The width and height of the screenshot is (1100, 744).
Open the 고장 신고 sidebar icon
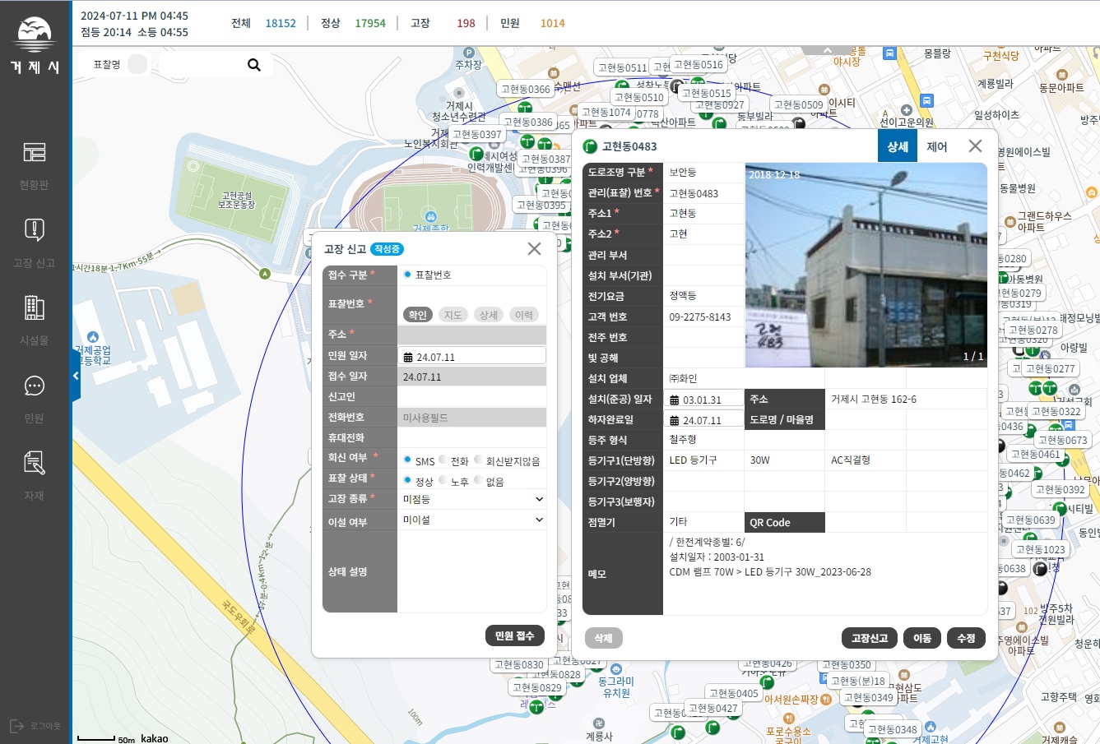pyautogui.click(x=35, y=230)
